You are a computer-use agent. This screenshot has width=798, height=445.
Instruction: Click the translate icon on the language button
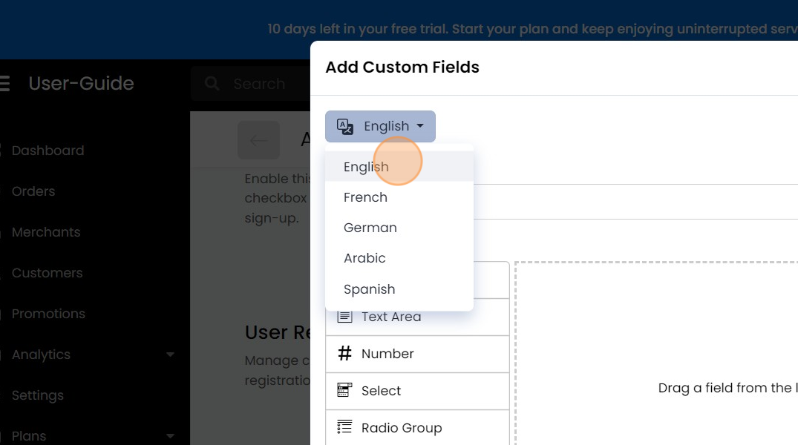click(344, 126)
